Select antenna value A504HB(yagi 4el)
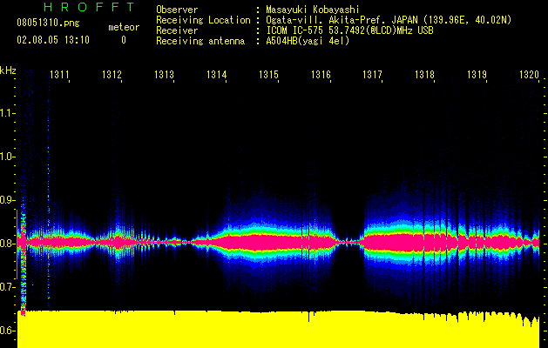The image size is (548, 348). 308,41
